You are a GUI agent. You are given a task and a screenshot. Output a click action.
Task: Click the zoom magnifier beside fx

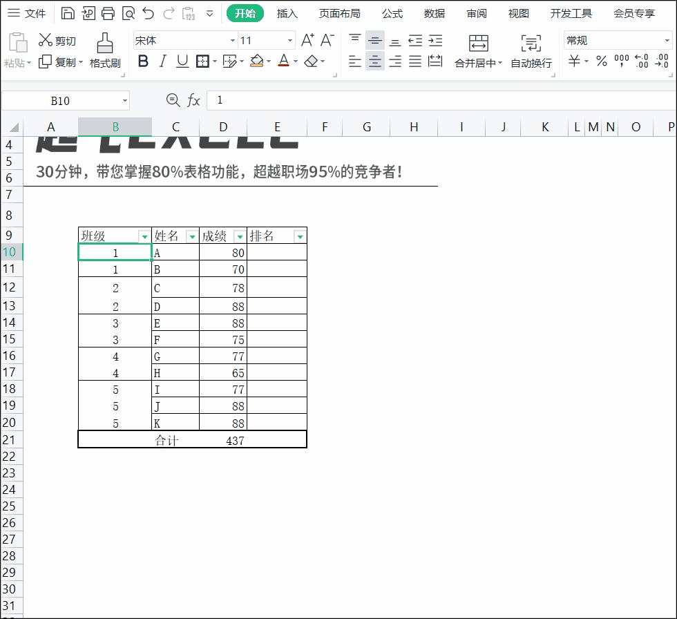173,100
